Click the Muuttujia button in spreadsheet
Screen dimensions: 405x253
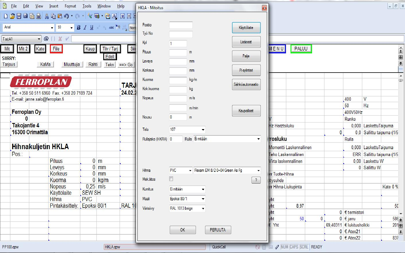point(72,65)
